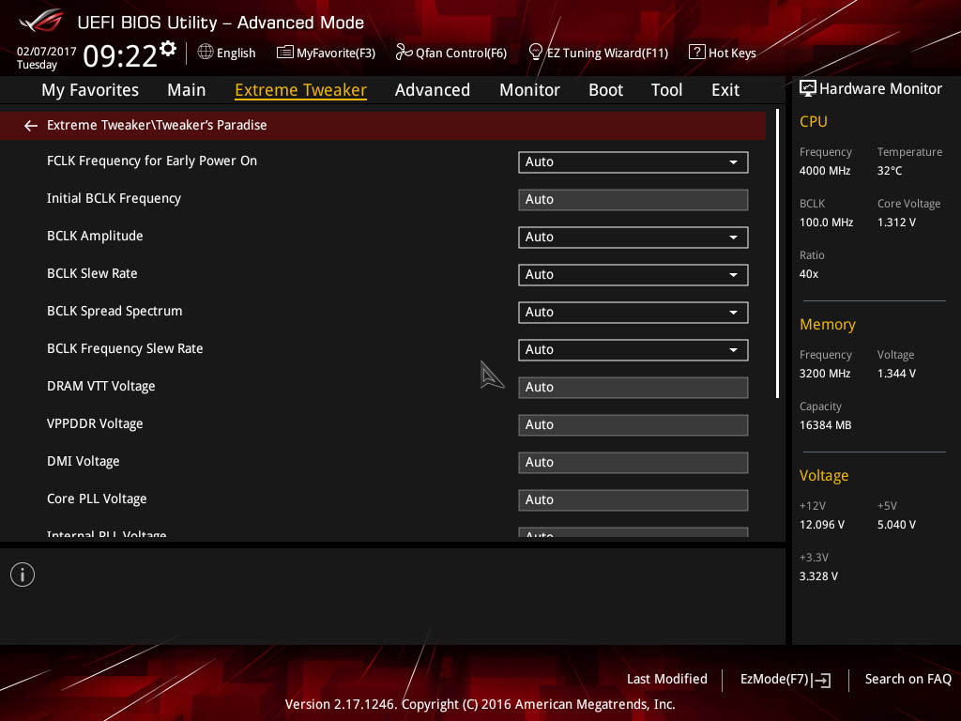Click the ROG logo
The image size is (961, 721).
click(40, 21)
